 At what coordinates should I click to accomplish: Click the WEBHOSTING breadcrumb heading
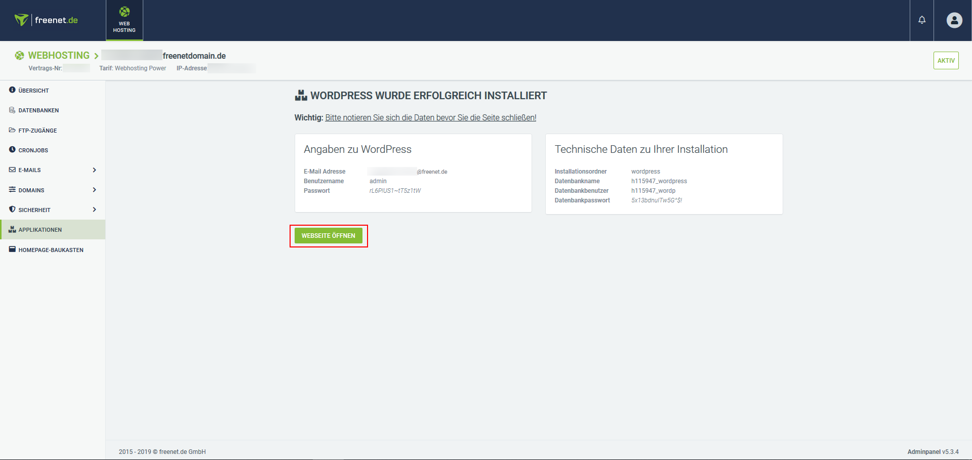tap(59, 55)
